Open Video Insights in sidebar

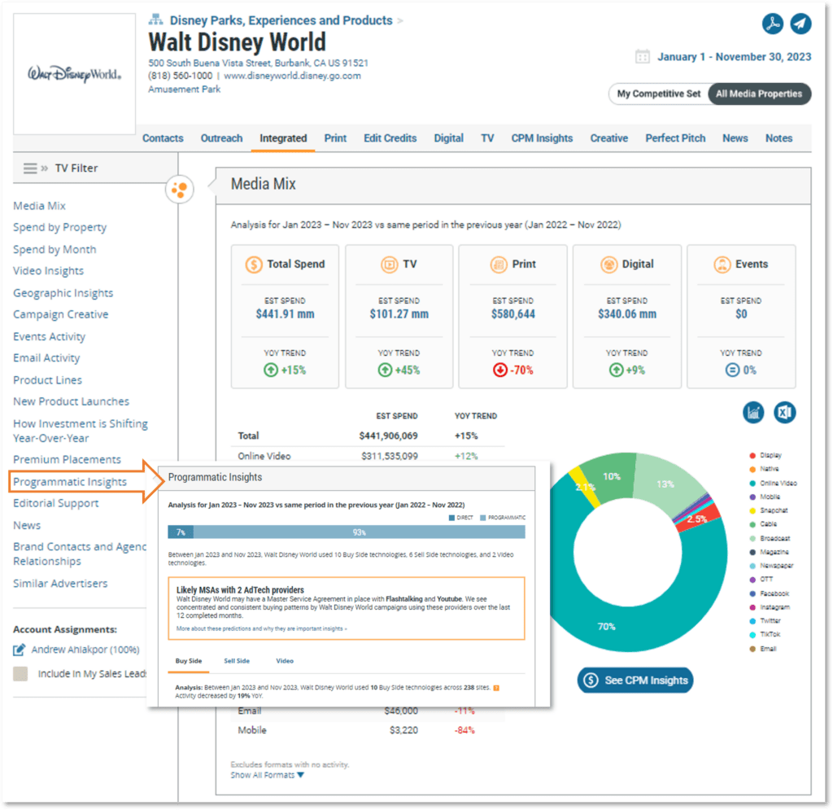48,271
